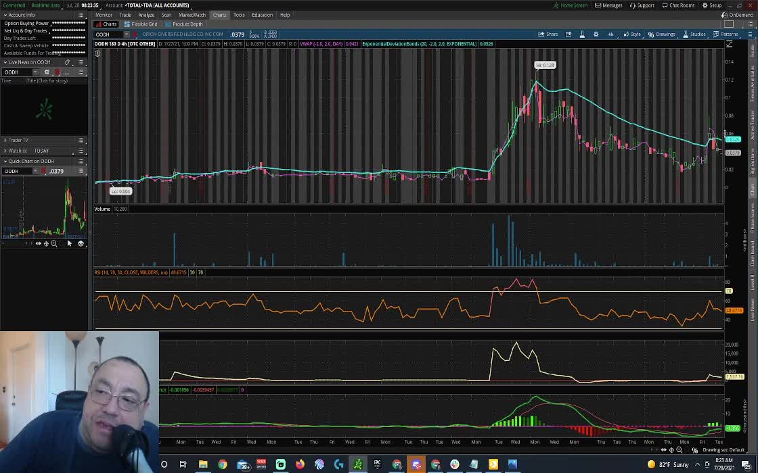
Task: Select the Product Depth subtab
Action: tap(184, 24)
